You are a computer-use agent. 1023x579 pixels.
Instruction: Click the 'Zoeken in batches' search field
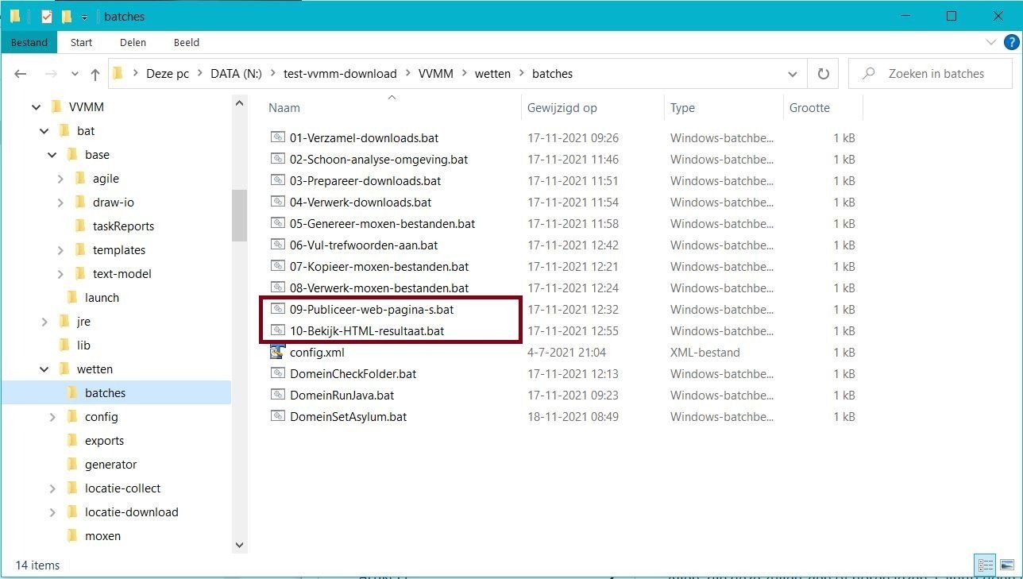click(x=930, y=74)
